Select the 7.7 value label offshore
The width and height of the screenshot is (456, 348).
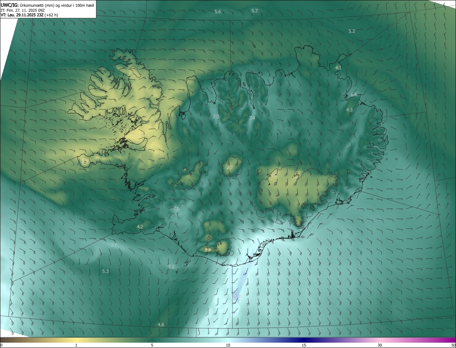[x=114, y=246]
